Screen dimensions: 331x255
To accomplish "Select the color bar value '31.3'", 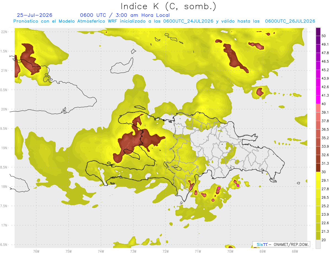I will [x=325, y=163].
